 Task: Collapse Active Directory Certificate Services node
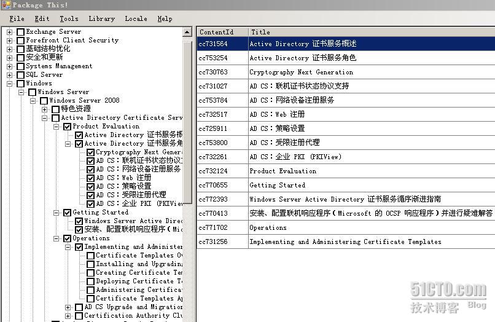click(x=44, y=118)
